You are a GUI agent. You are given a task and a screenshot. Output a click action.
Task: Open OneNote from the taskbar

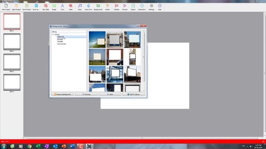pyautogui.click(x=47, y=146)
